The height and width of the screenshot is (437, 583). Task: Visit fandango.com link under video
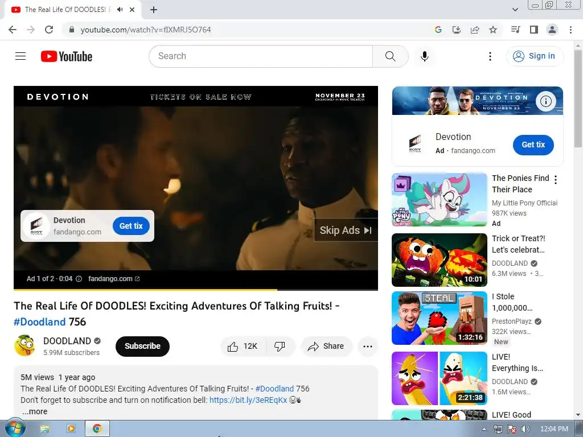[x=114, y=279]
